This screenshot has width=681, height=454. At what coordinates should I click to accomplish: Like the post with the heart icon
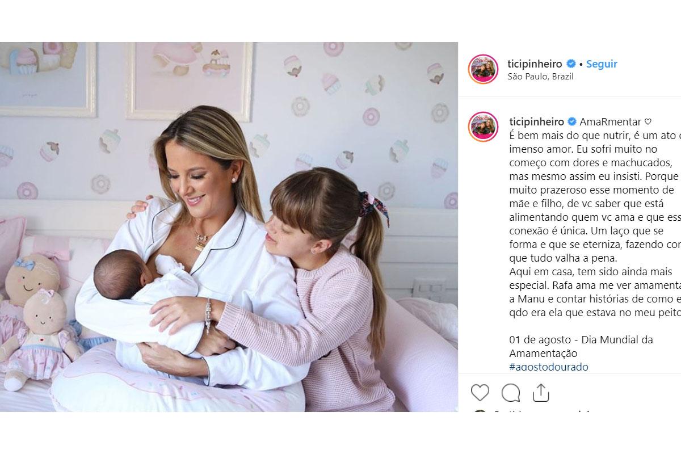(x=480, y=393)
